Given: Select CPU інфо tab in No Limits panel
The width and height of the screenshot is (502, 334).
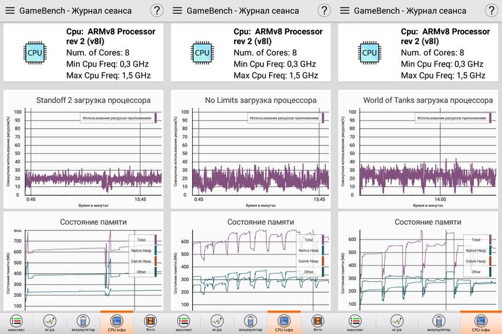Looking at the screenshot, I should (x=284, y=323).
